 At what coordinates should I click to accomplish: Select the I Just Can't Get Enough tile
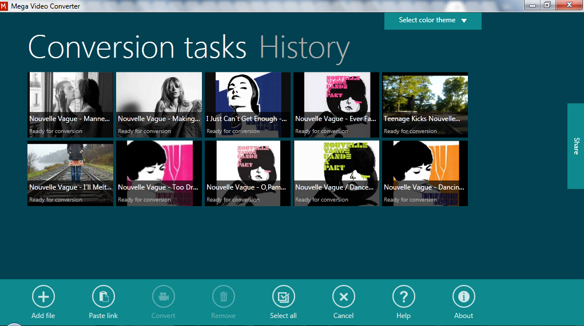tap(248, 105)
